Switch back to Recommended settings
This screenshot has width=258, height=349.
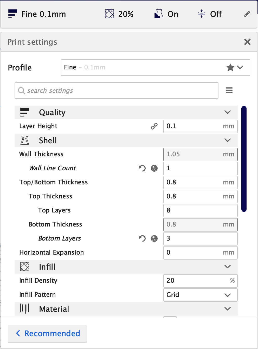point(48,333)
